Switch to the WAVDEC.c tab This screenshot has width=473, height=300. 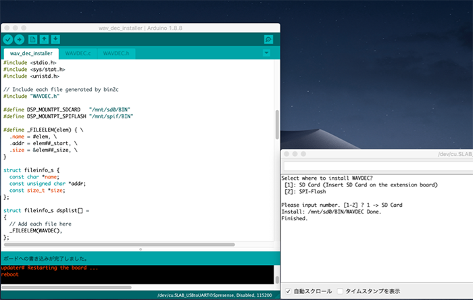79,53
